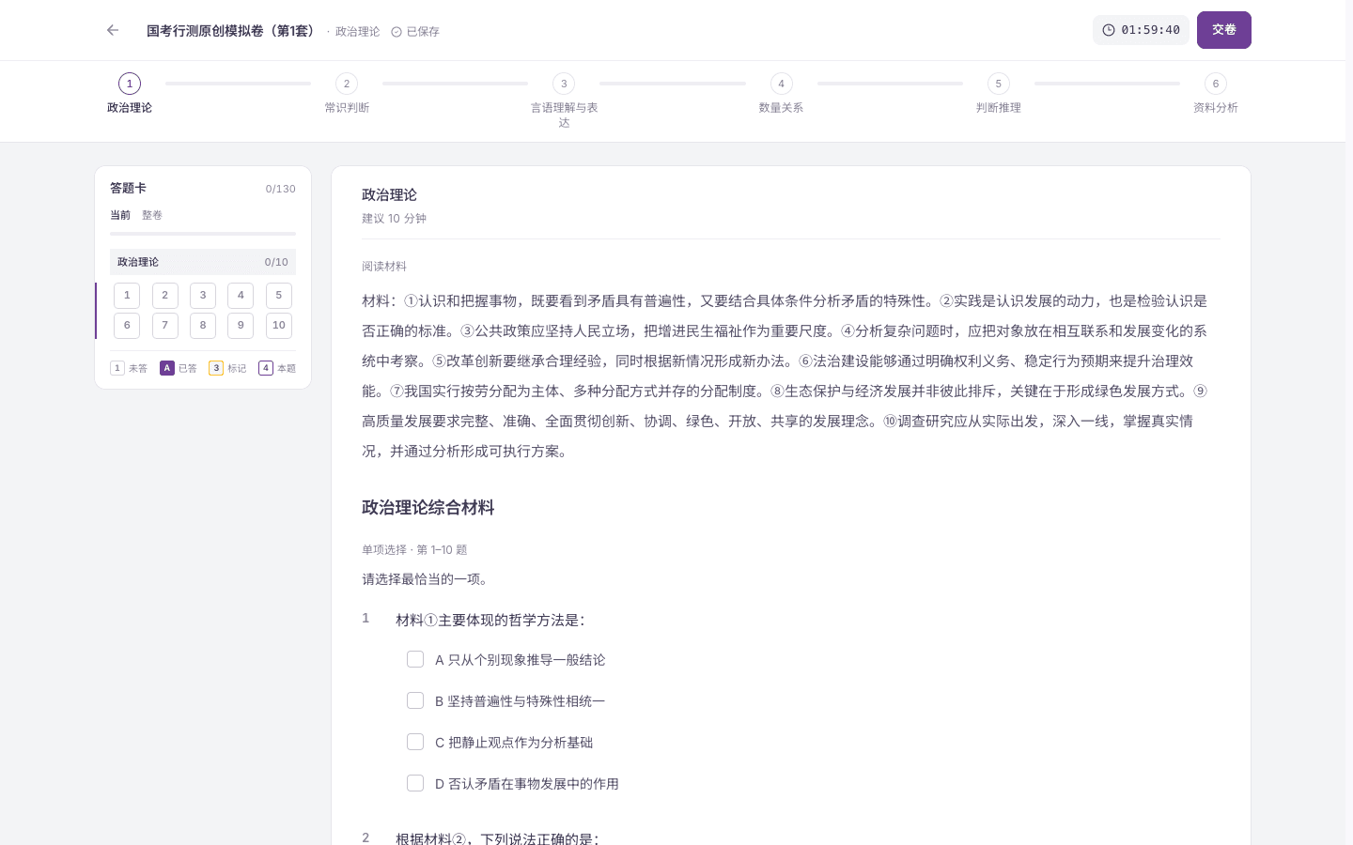
Task: Click the 政治理论综合材料 heading
Action: (428, 508)
